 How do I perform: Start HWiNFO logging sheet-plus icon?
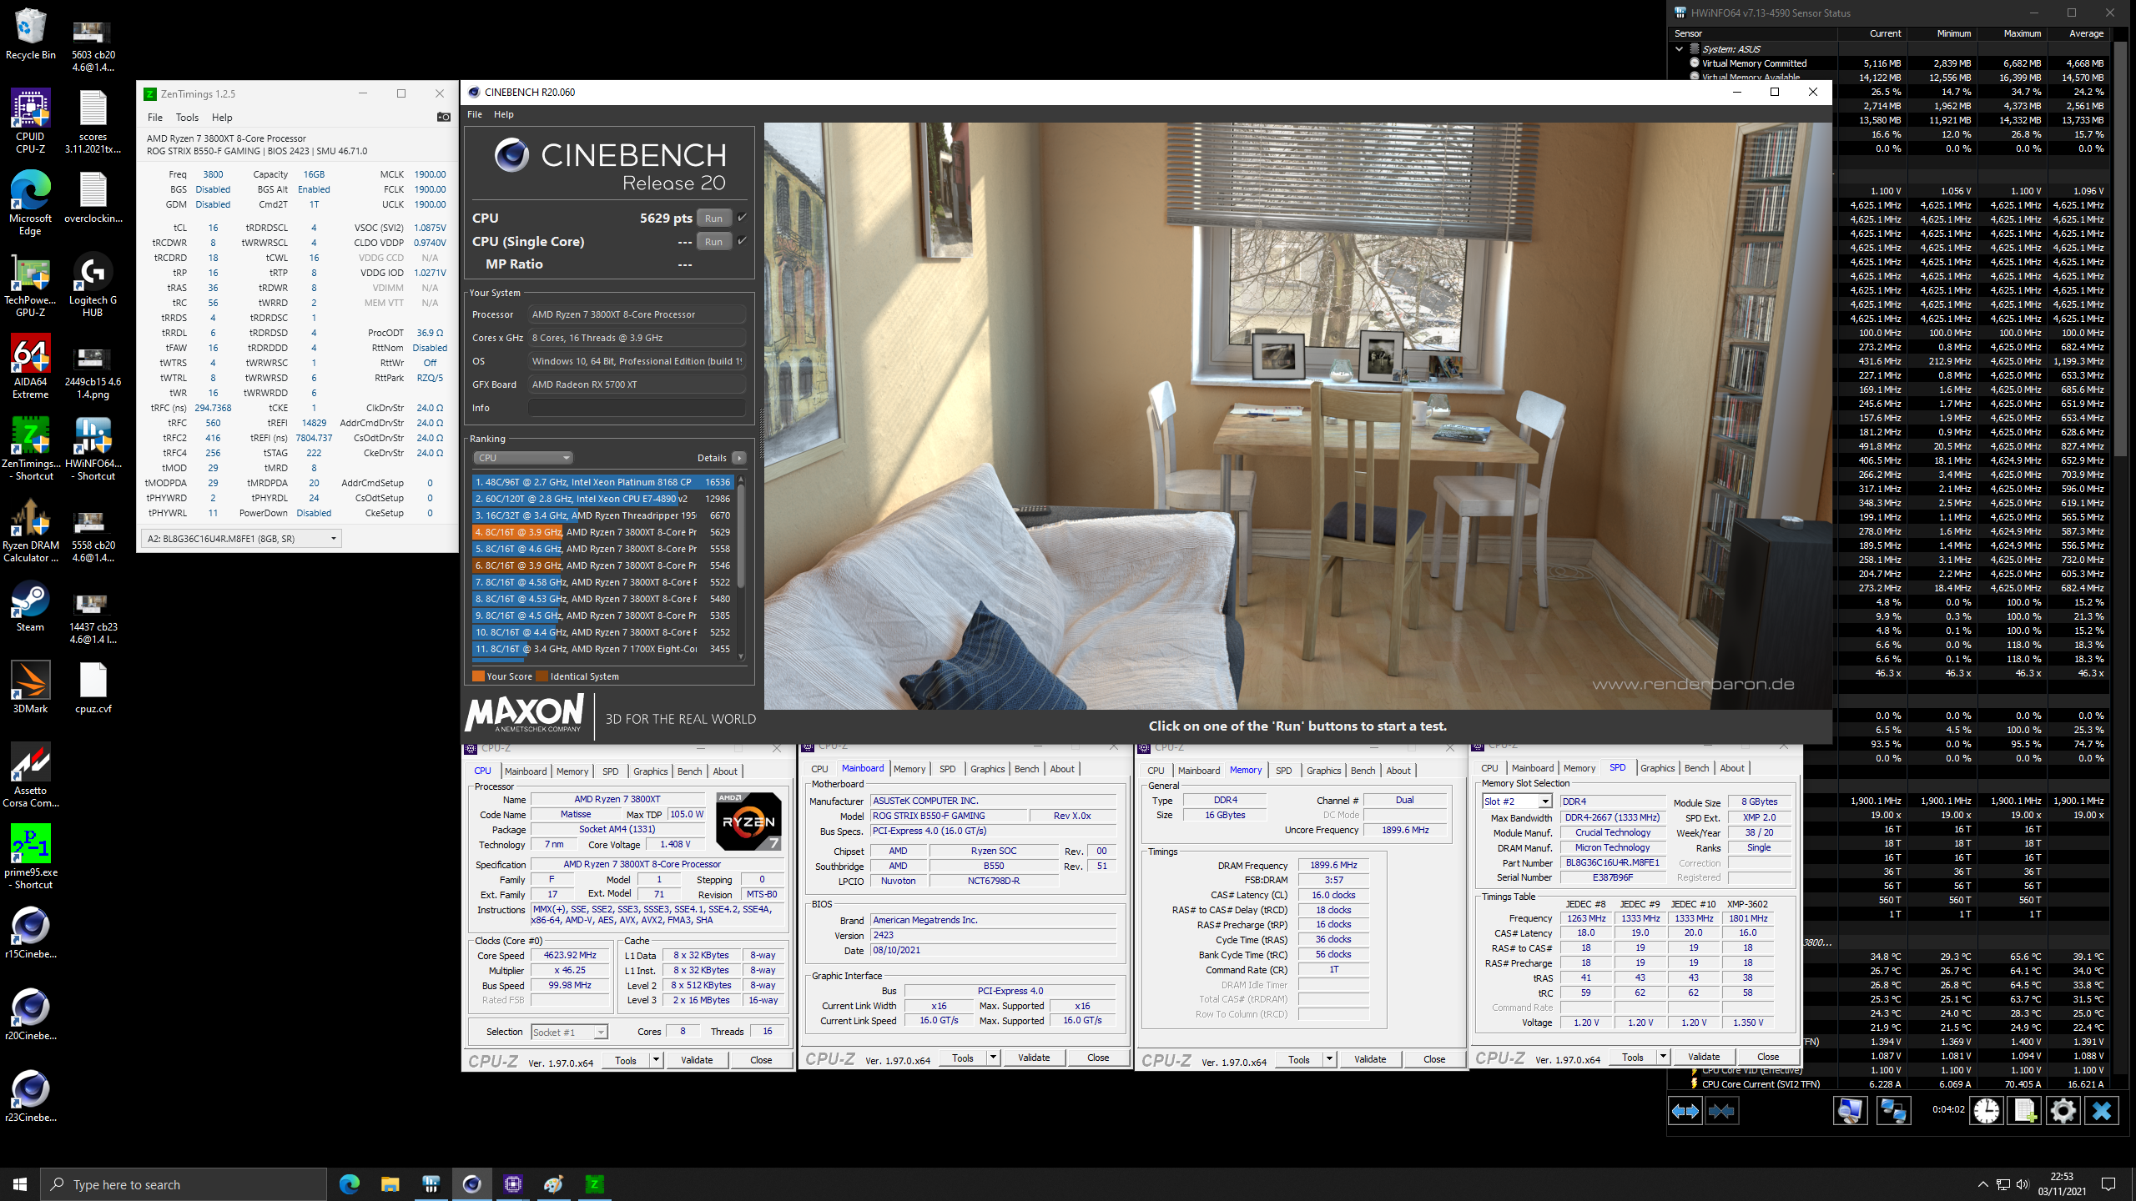click(x=2025, y=1111)
